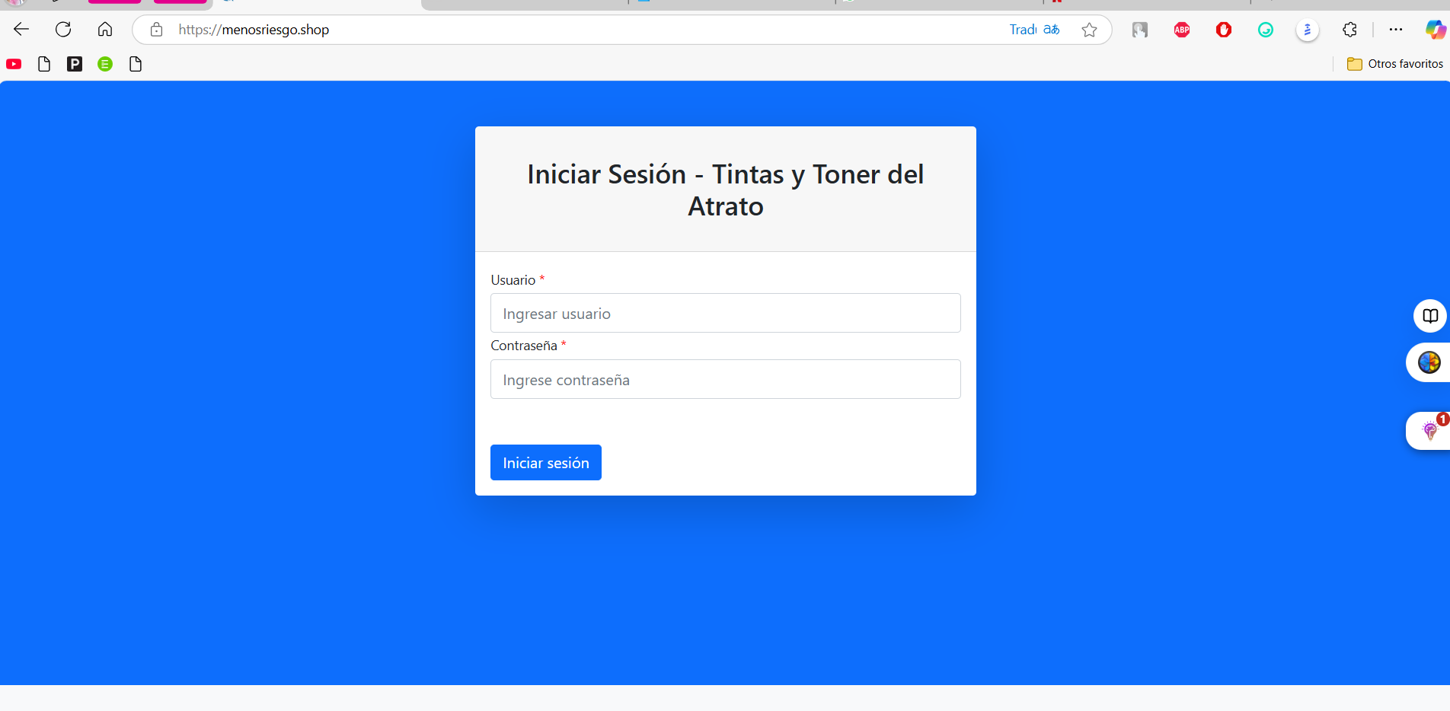Viewport: 1450px width, 711px height.
Task: Open Copilot in the browser toolbar
Action: (x=1435, y=30)
